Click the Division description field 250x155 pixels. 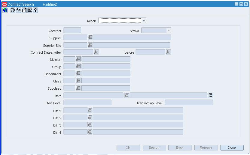106,59
